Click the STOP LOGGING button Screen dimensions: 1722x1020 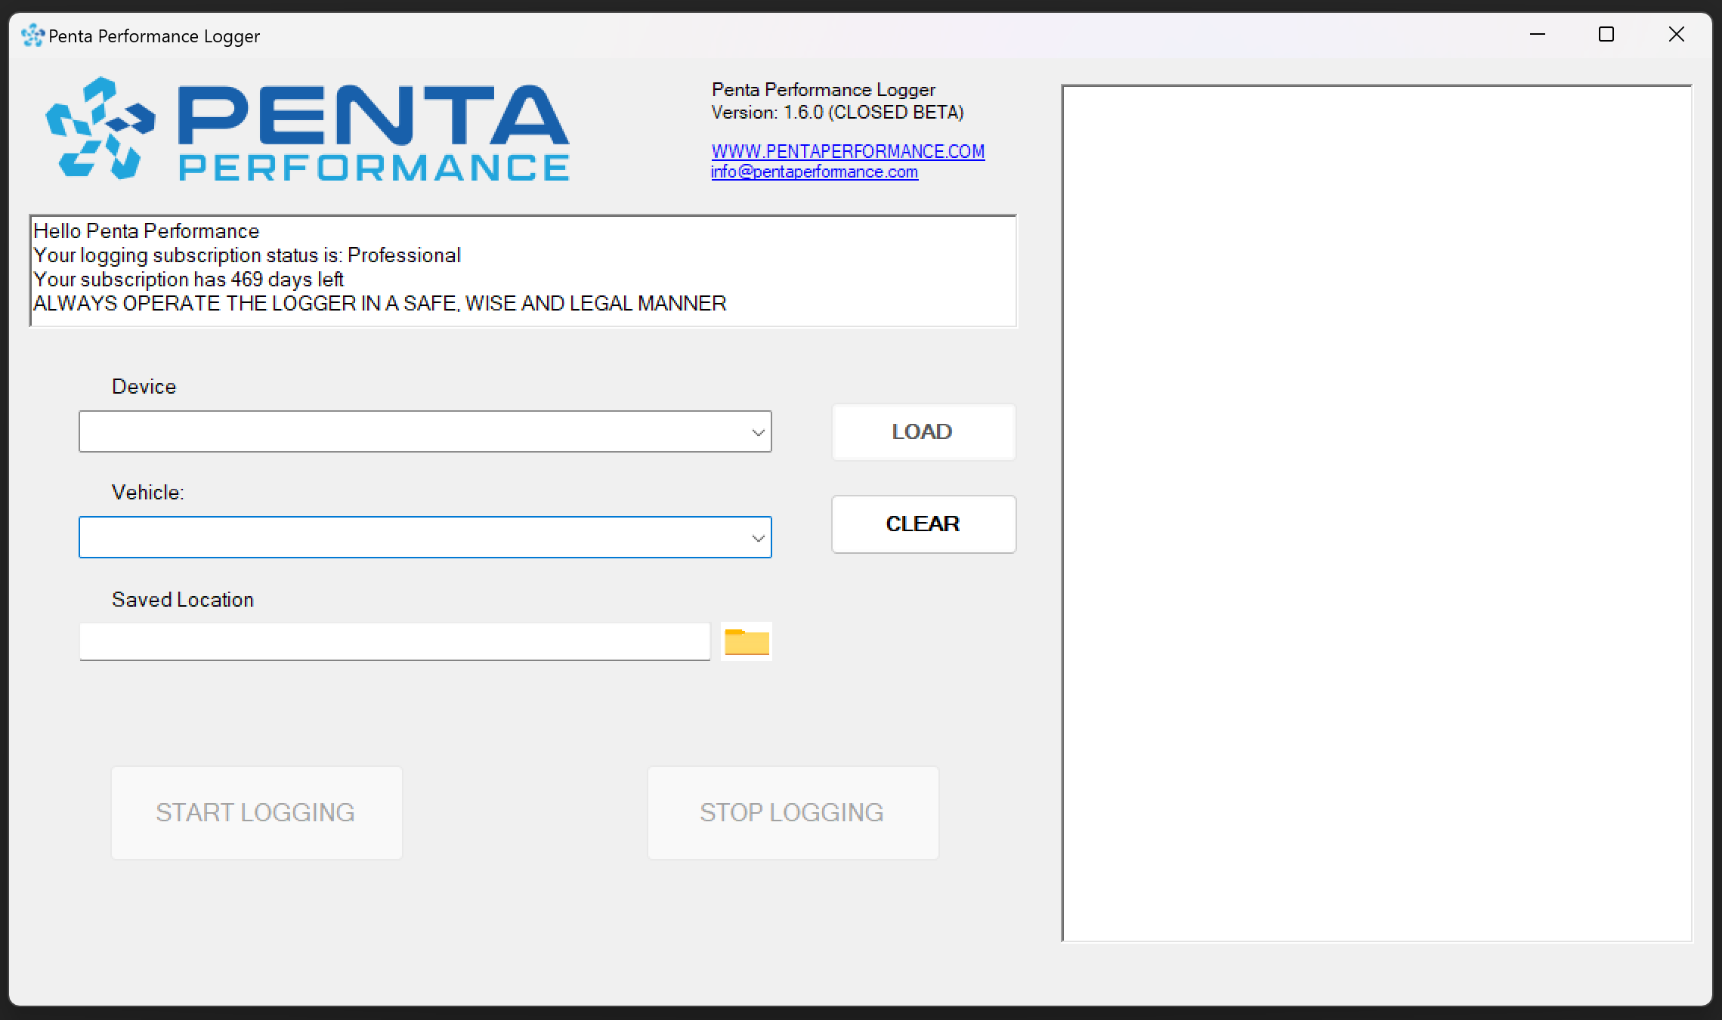click(793, 813)
